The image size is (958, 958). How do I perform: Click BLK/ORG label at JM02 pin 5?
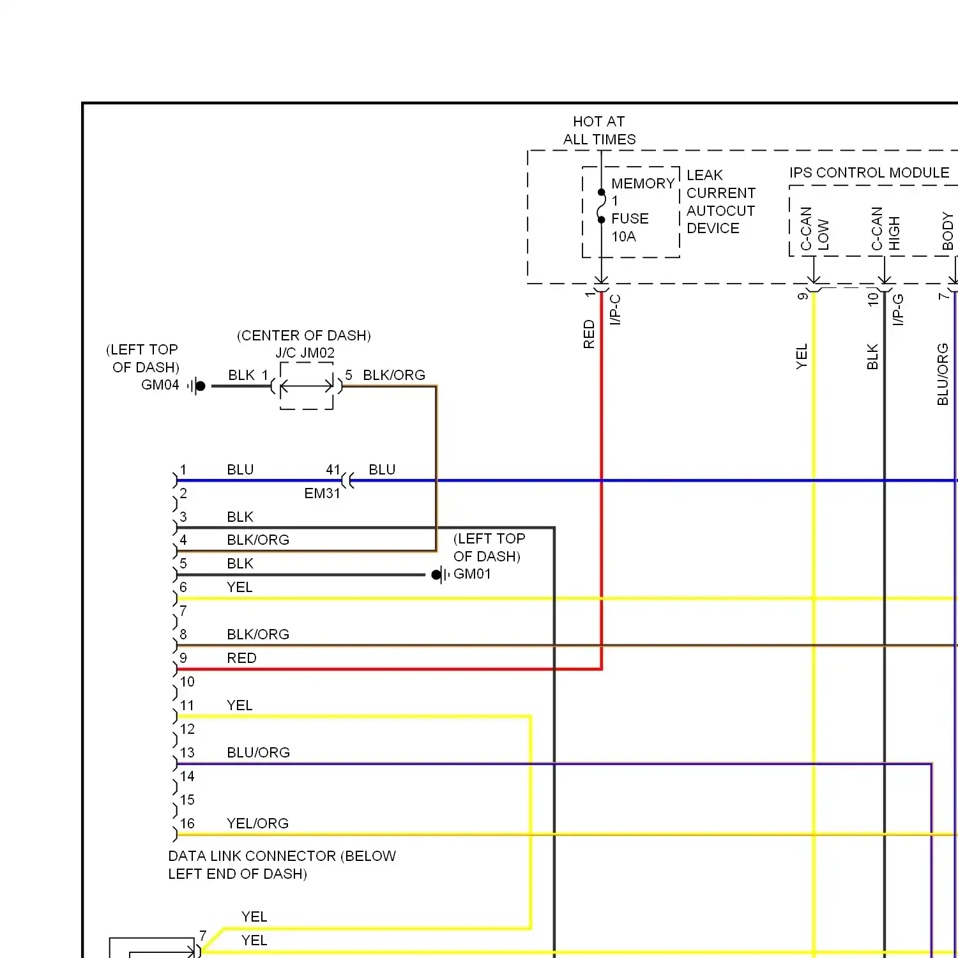coord(394,376)
